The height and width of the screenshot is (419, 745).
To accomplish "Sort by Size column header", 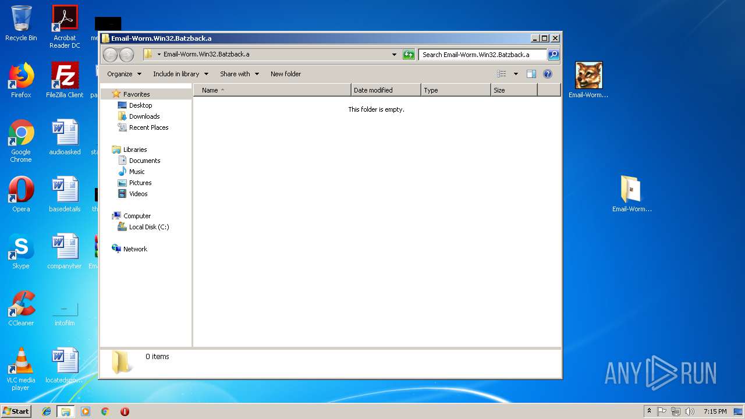I will coord(514,90).
